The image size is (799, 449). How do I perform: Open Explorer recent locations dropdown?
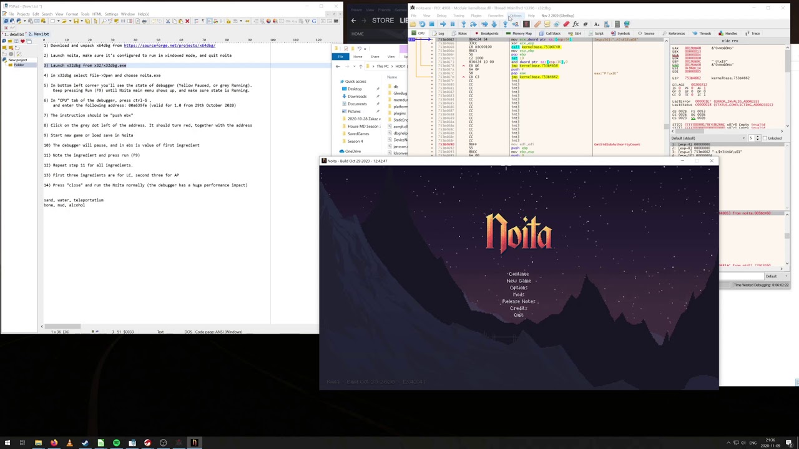coord(355,66)
